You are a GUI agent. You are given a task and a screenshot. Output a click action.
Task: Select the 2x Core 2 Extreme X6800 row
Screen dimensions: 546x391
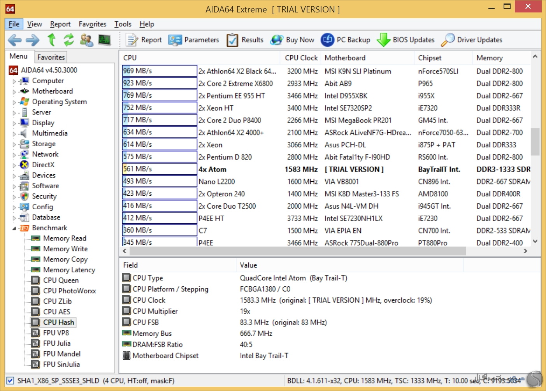[326, 83]
